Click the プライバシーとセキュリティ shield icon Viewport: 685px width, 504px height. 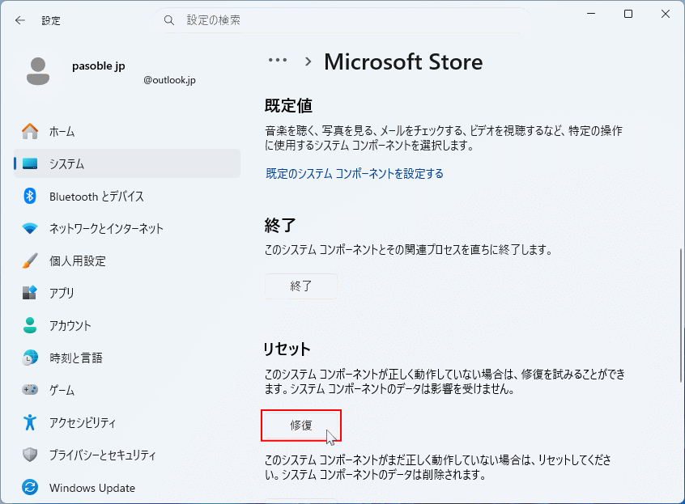coord(30,455)
